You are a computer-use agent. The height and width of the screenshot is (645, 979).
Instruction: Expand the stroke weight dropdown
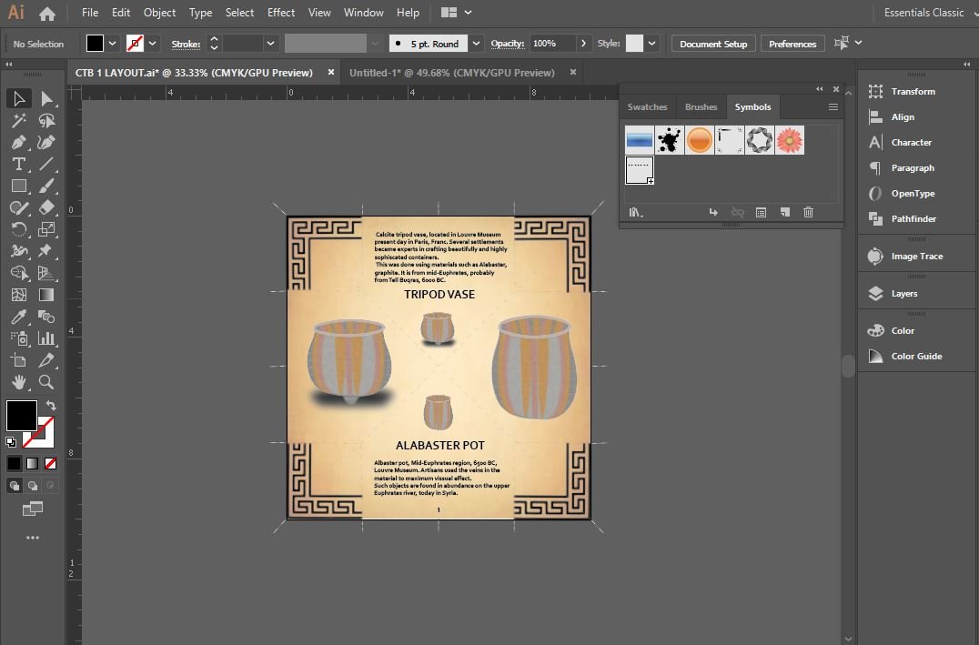click(x=270, y=44)
